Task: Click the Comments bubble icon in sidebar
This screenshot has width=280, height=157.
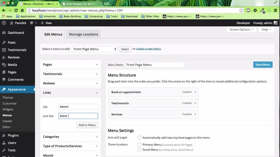Action: [4, 79]
